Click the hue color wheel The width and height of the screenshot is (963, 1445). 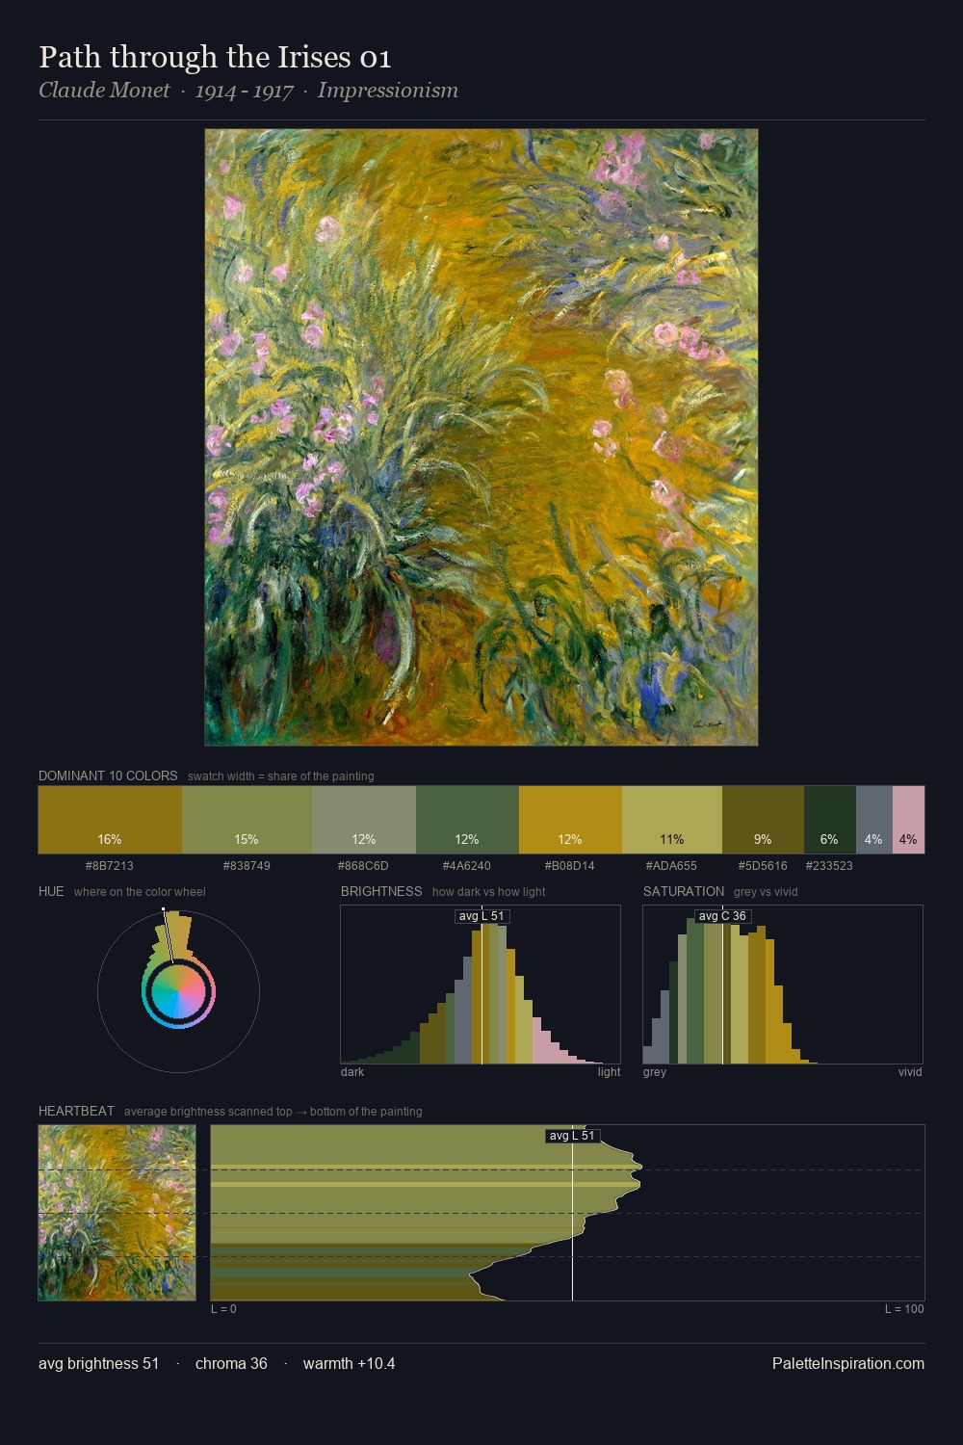point(178,991)
